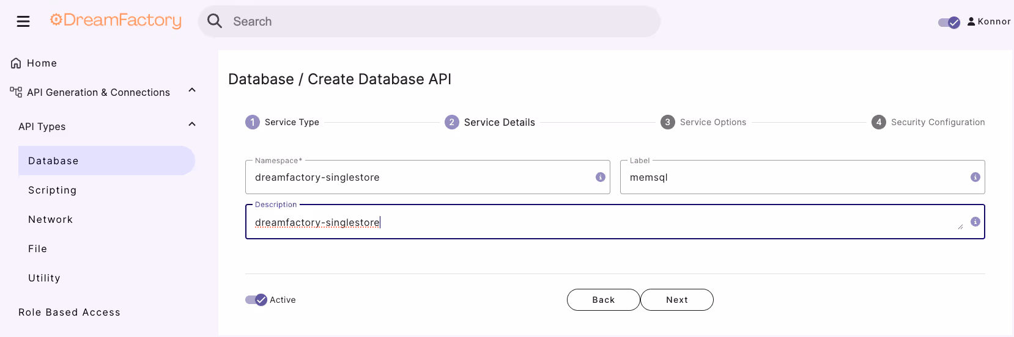The width and height of the screenshot is (1014, 337).
Task: Click the search magnifier icon
Action: pyautogui.click(x=215, y=21)
